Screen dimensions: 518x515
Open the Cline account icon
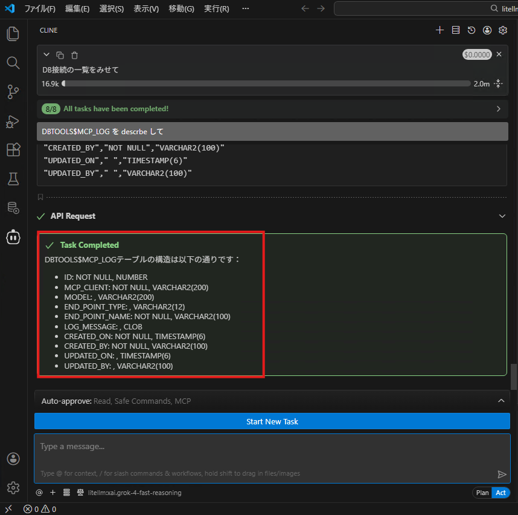pos(487,30)
